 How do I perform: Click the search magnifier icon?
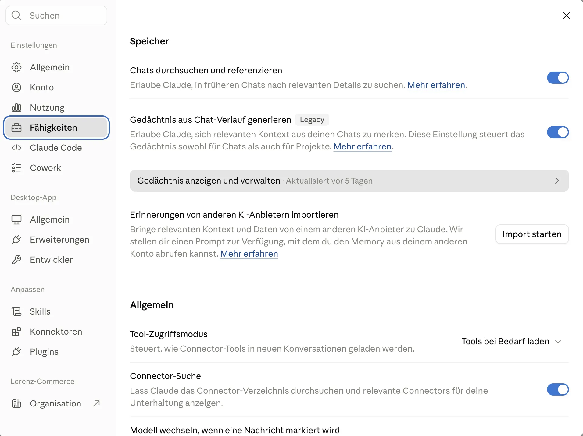[16, 16]
